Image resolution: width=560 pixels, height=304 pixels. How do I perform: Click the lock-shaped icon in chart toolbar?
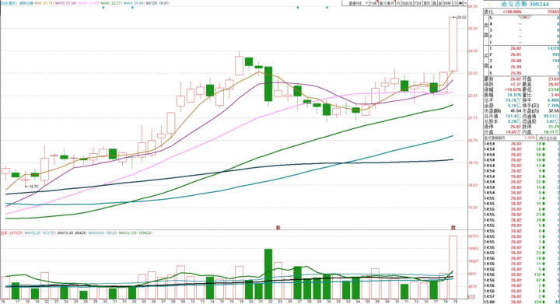[x=455, y=3]
